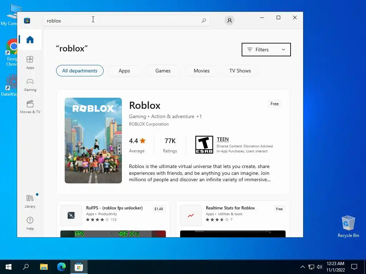366x274 pixels.
Task: Open the Help section
Action: point(30,223)
